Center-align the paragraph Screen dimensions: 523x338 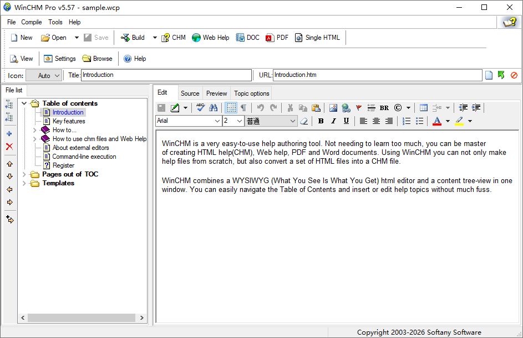coord(376,121)
